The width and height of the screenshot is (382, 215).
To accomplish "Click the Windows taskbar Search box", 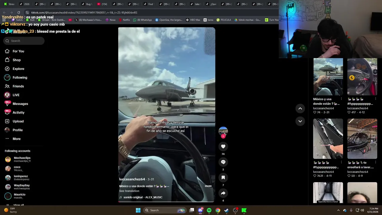I will (x=165, y=210).
